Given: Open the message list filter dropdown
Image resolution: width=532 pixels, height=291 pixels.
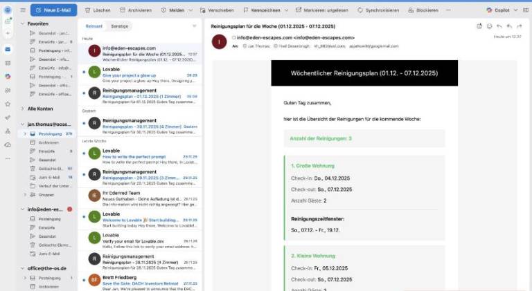Looking at the screenshot, I should click(x=195, y=26).
